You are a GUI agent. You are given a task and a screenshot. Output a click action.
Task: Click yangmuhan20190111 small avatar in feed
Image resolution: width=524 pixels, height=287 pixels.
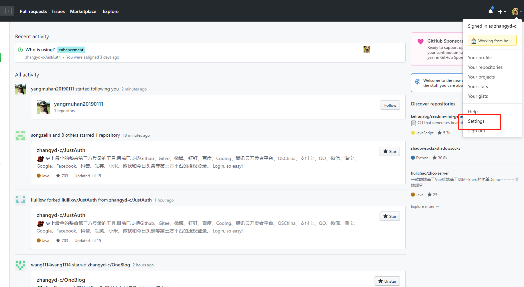(20, 89)
